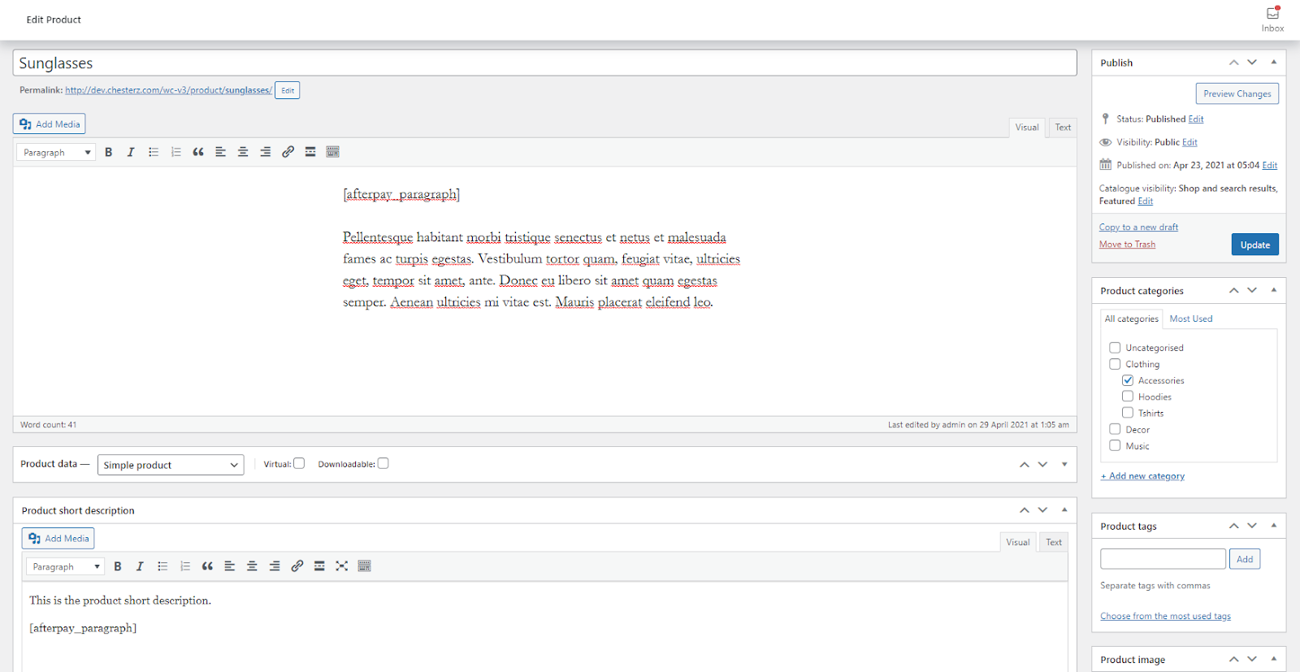
Task: Edit the product Status
Action: coord(1196,119)
